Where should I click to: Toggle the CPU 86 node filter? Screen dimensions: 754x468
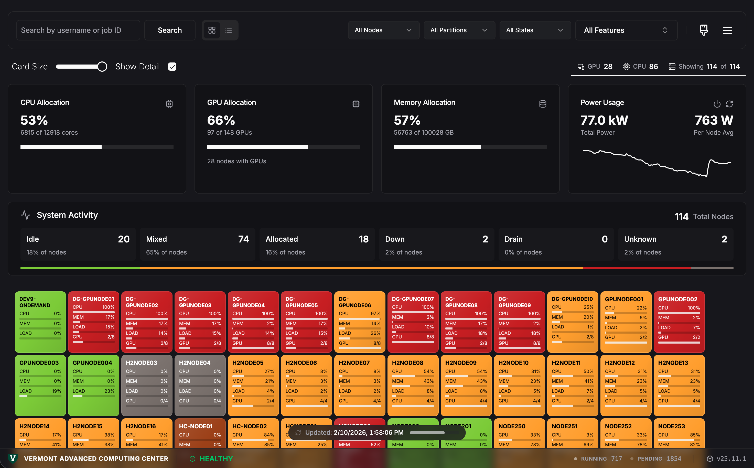click(640, 66)
